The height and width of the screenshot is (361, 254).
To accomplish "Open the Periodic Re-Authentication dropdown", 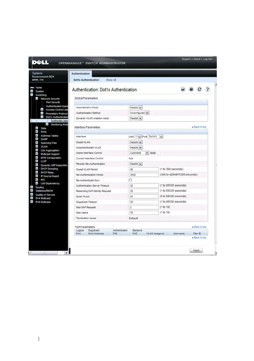I will click(136, 164).
